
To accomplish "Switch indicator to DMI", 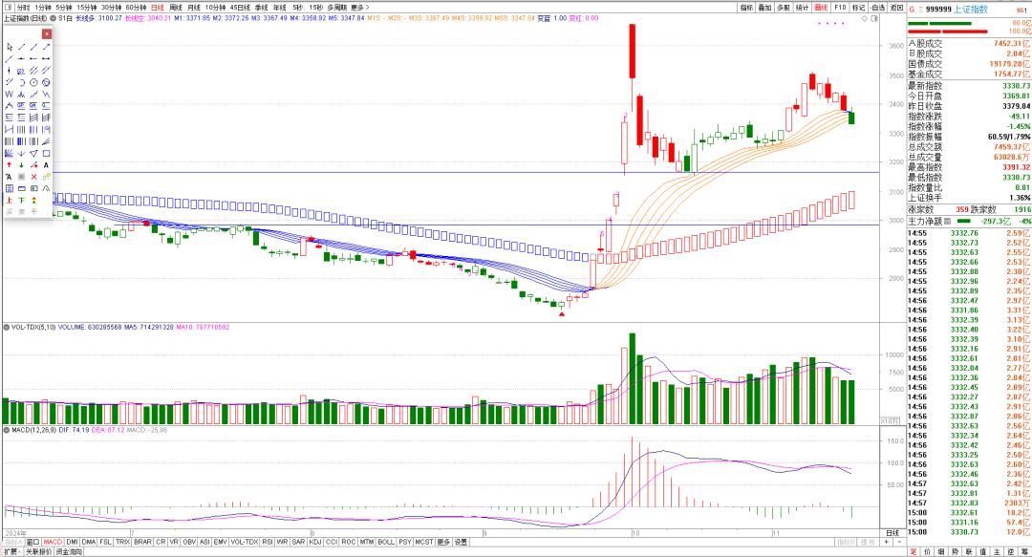I will (x=72, y=542).
